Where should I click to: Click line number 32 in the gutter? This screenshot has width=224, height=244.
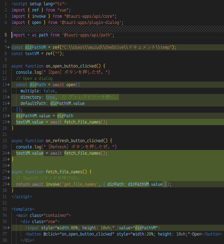pyautogui.click(x=5, y=203)
